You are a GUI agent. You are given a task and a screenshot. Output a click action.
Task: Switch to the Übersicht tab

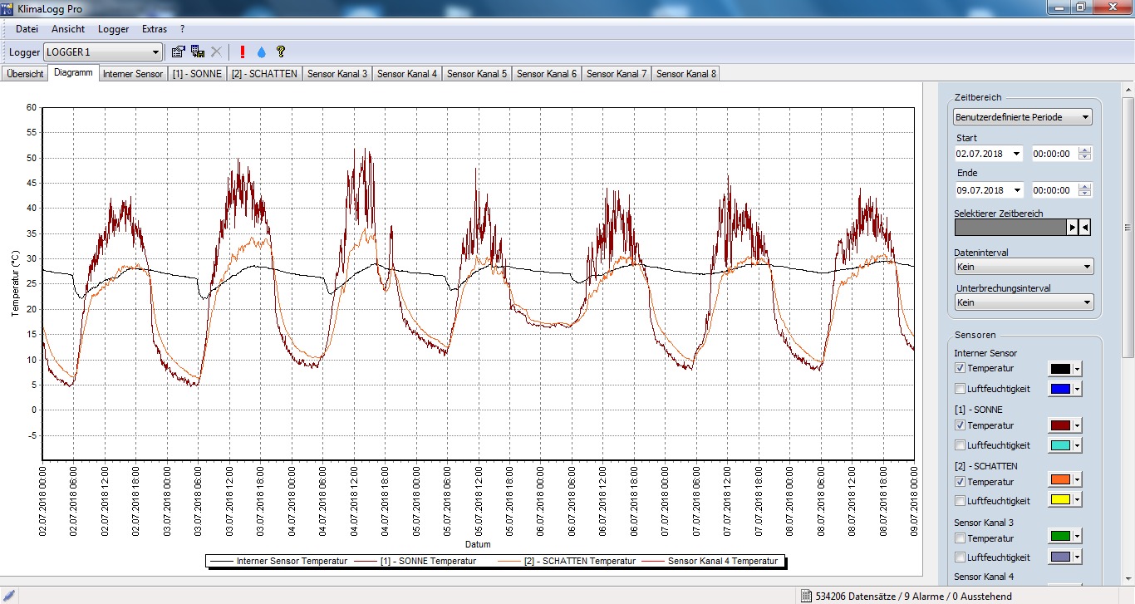24,73
